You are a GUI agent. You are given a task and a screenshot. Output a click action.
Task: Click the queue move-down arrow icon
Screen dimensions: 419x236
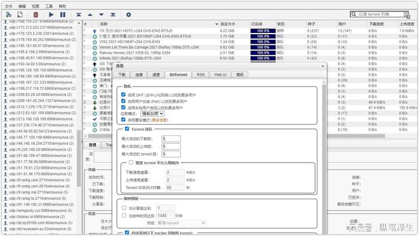coord(102,15)
